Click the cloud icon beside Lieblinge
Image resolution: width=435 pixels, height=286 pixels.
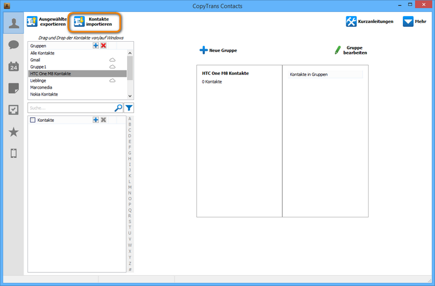point(112,81)
